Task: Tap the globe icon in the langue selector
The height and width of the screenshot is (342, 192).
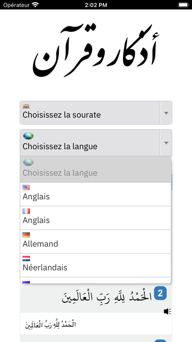Action: 28,136
